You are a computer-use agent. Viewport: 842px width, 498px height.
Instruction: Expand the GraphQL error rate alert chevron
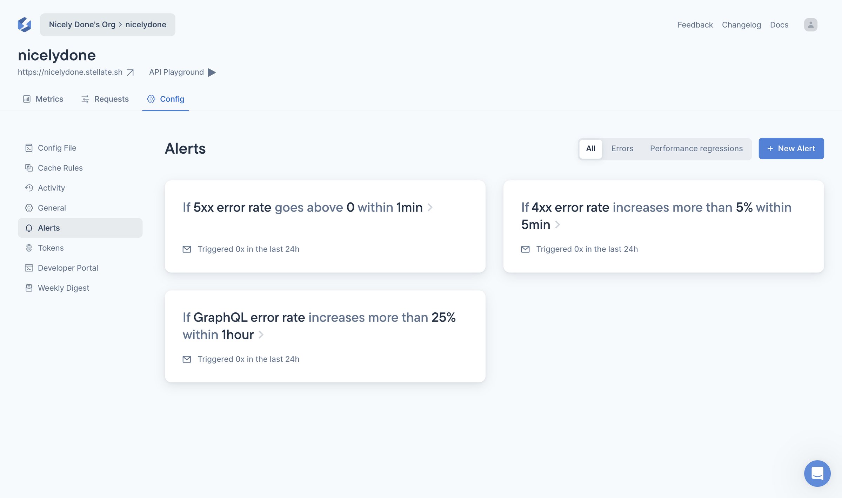pyautogui.click(x=261, y=335)
